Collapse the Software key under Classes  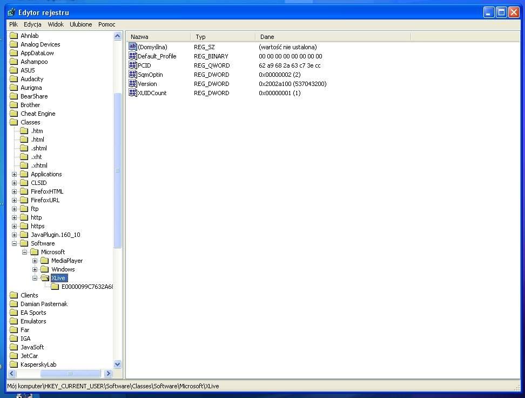15,243
